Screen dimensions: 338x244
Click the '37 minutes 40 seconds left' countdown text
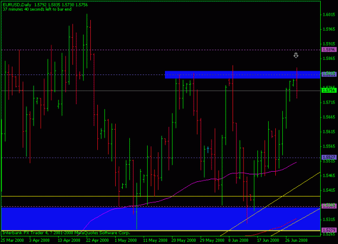(x=37, y=9)
